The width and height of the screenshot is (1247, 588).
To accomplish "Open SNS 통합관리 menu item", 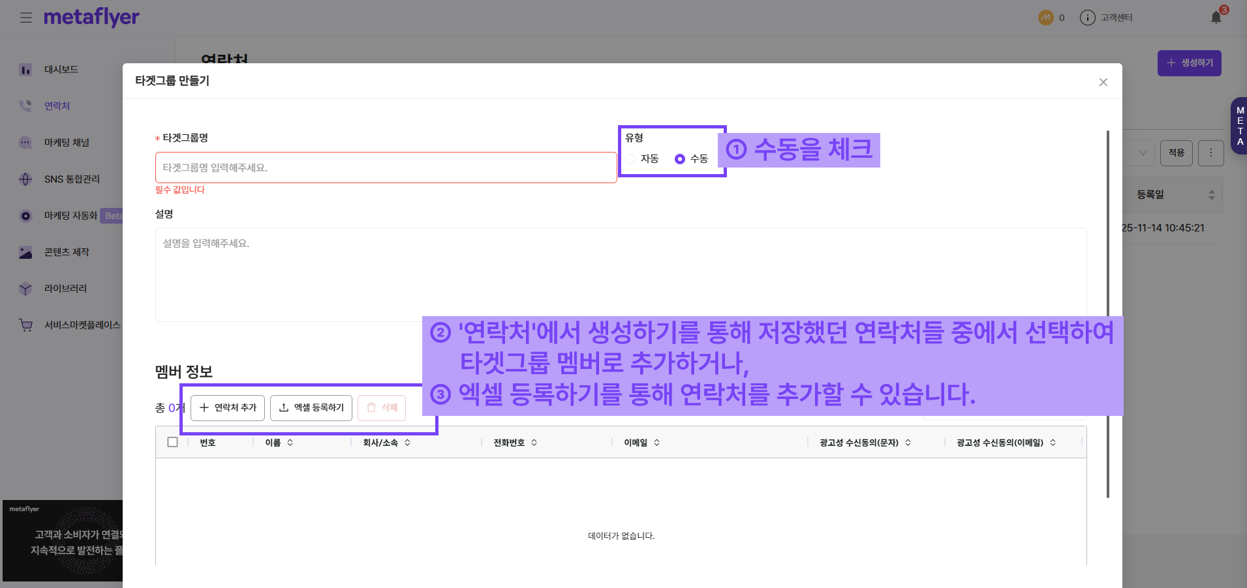I will (72, 179).
